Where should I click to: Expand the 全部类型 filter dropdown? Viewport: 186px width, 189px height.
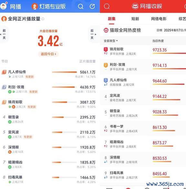pos(111,41)
